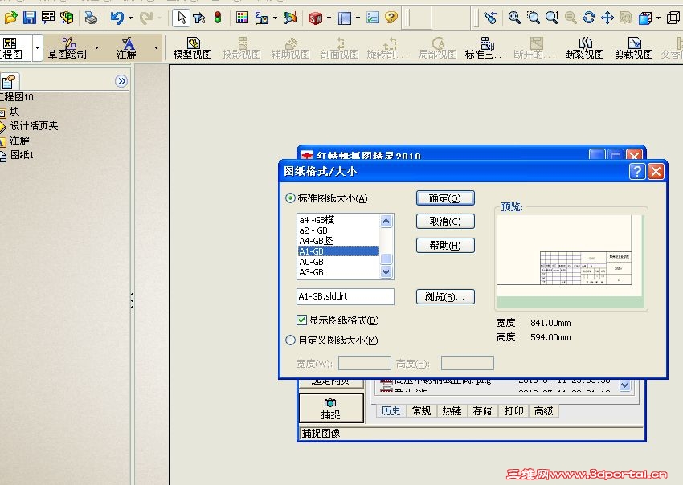Click the Rebuild traffic light icon
683x485 pixels.
point(218,18)
